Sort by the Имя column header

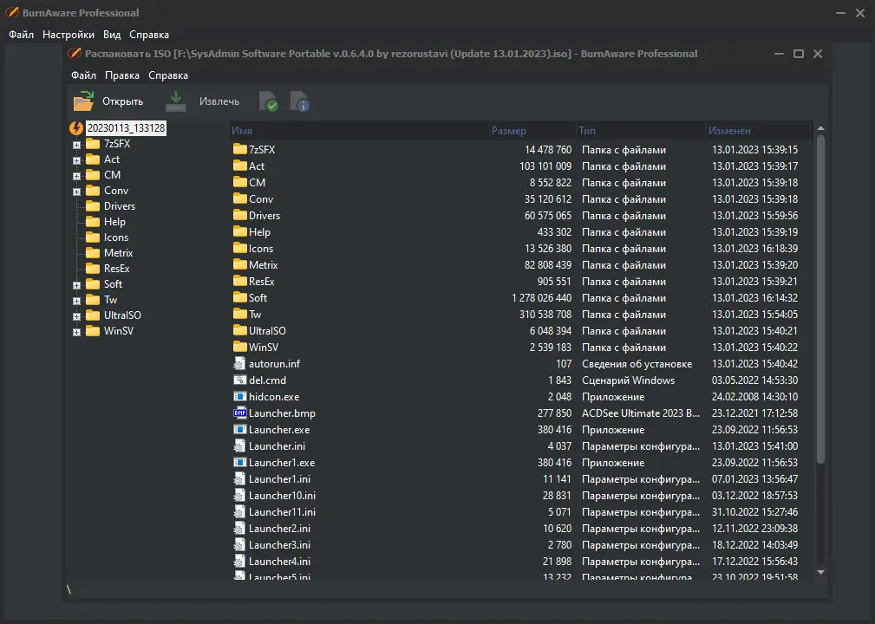359,131
